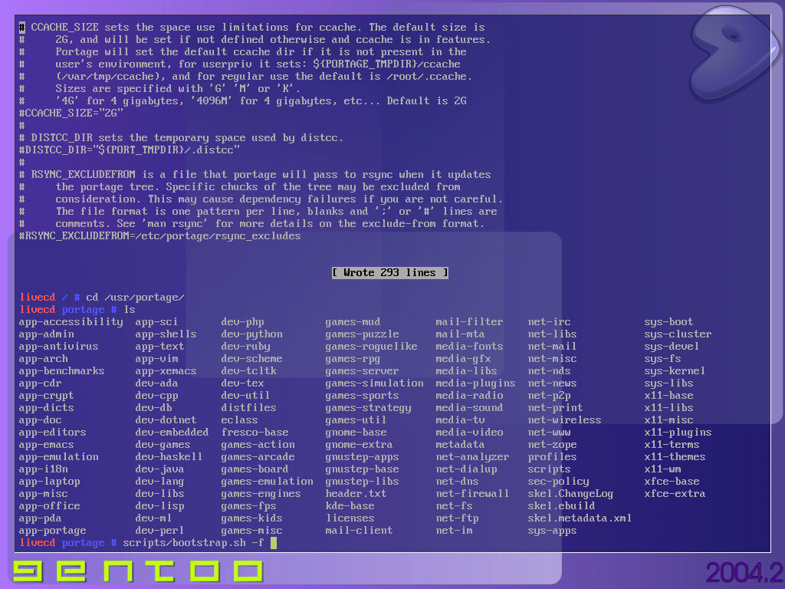785x589 pixels.
Task: Click the games-arcade directory name
Action: tap(258, 457)
